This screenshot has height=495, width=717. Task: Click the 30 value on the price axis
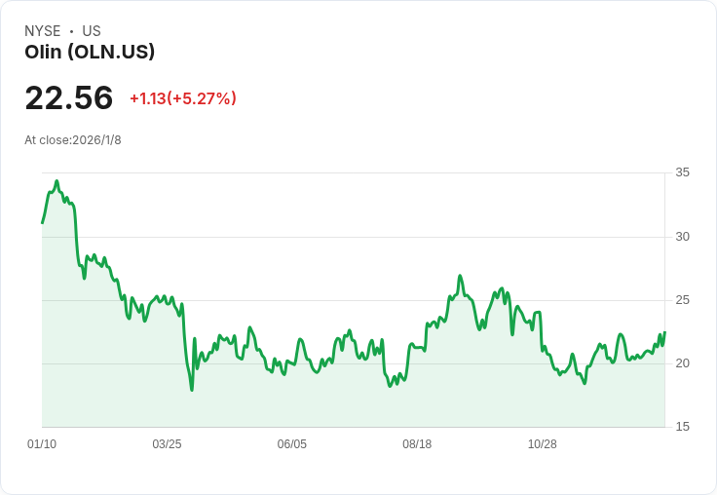pos(683,237)
